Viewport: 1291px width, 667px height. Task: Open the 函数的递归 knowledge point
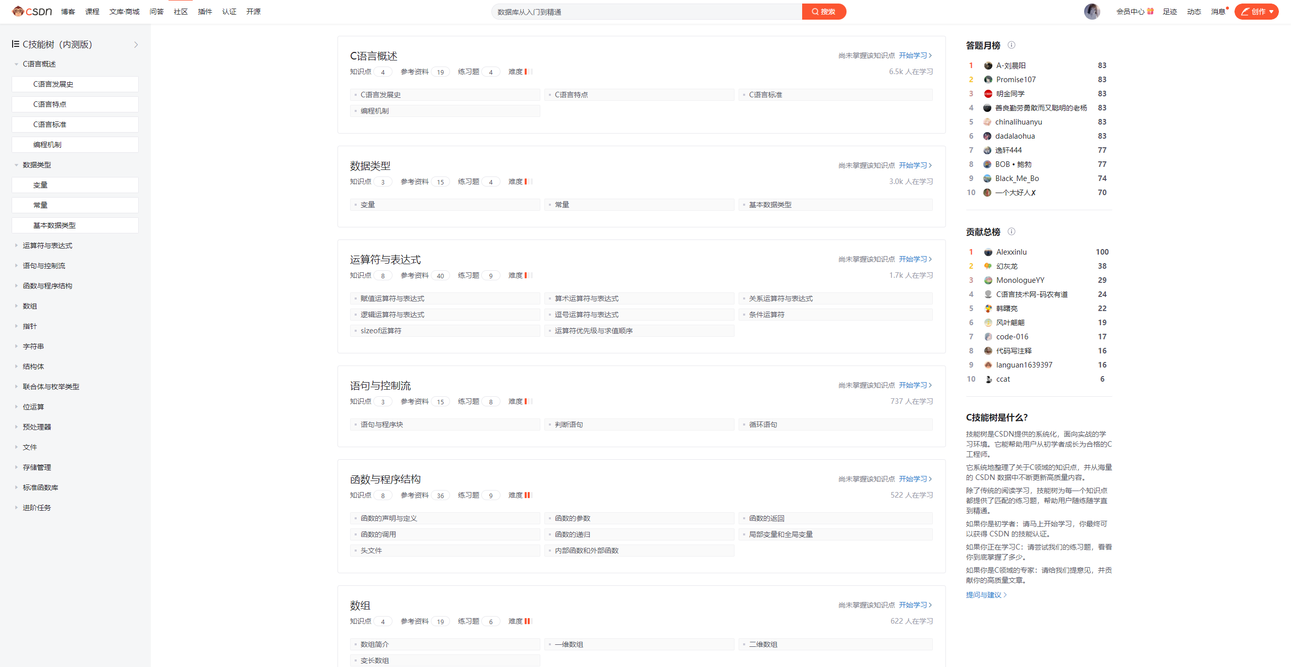coord(639,534)
